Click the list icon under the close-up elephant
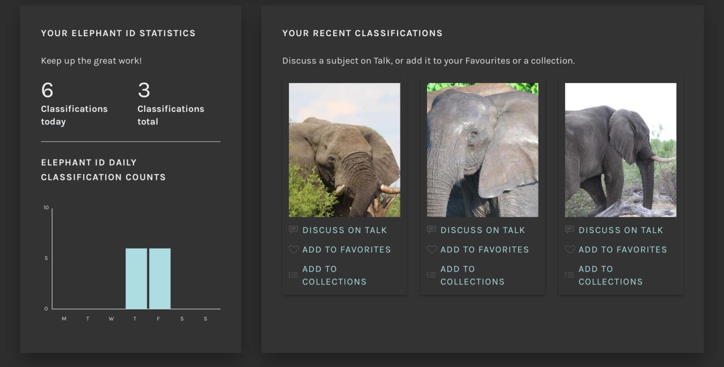 tap(431, 275)
